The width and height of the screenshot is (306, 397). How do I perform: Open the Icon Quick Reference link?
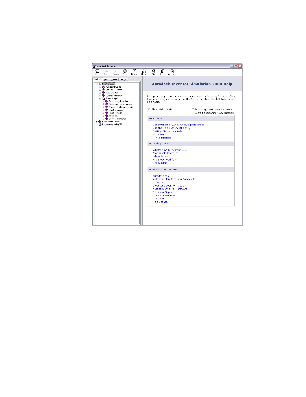pyautogui.click(x=166, y=153)
